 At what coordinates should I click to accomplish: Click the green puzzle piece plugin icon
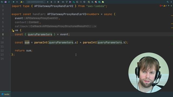tap(103, 2)
